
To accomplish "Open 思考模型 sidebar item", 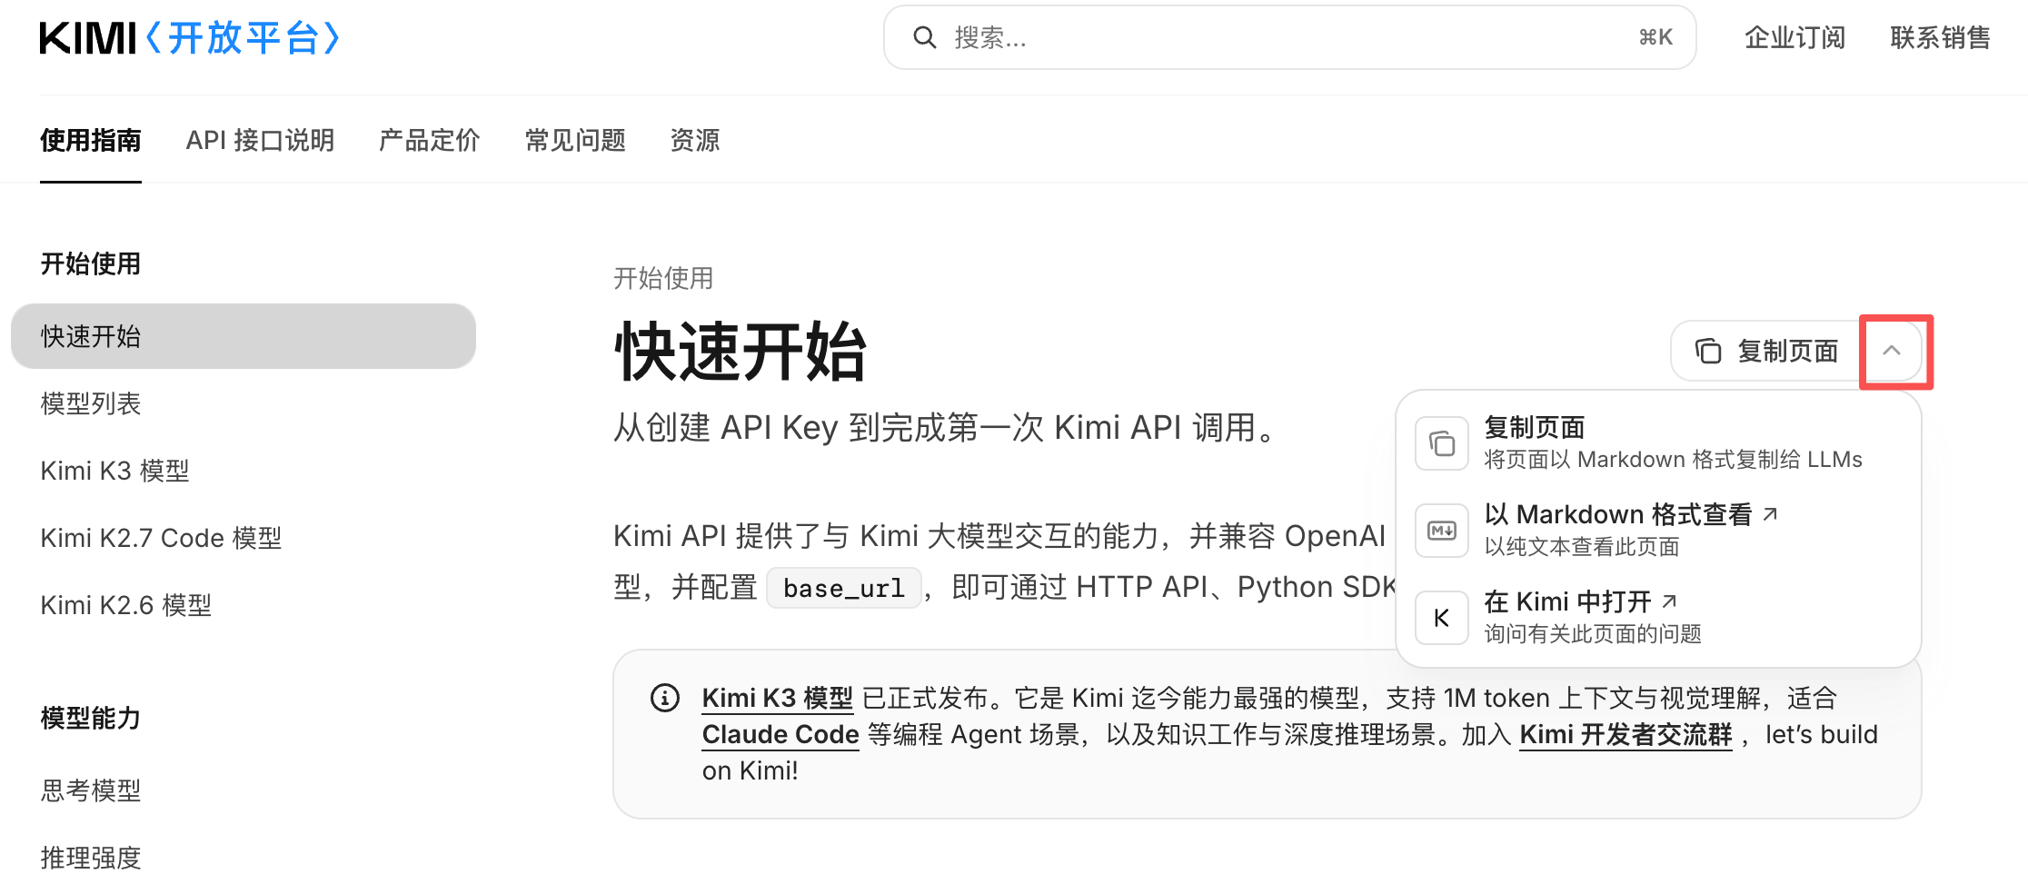I will (91, 790).
